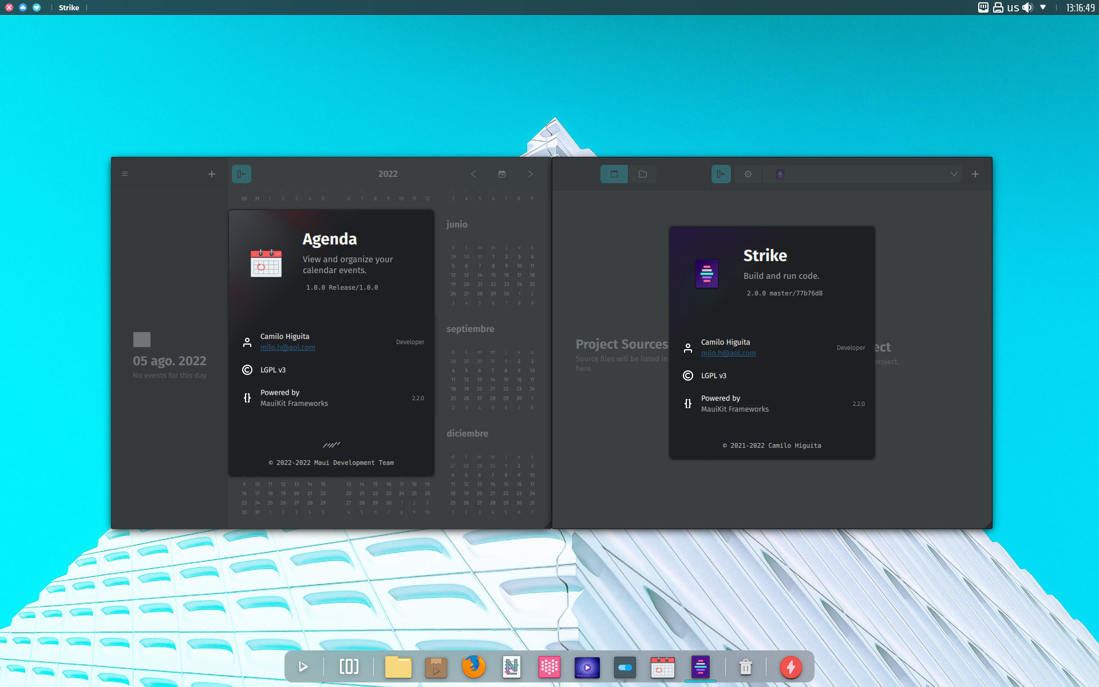
Task: Click the hamburger menu icon in Agenda
Action: pyautogui.click(x=125, y=173)
